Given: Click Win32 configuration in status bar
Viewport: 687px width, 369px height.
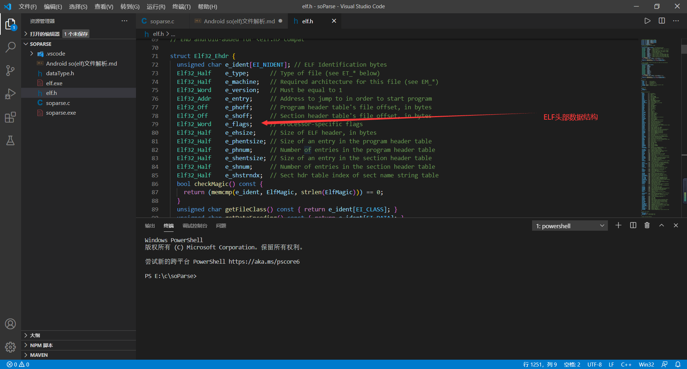Looking at the screenshot, I should (646, 364).
